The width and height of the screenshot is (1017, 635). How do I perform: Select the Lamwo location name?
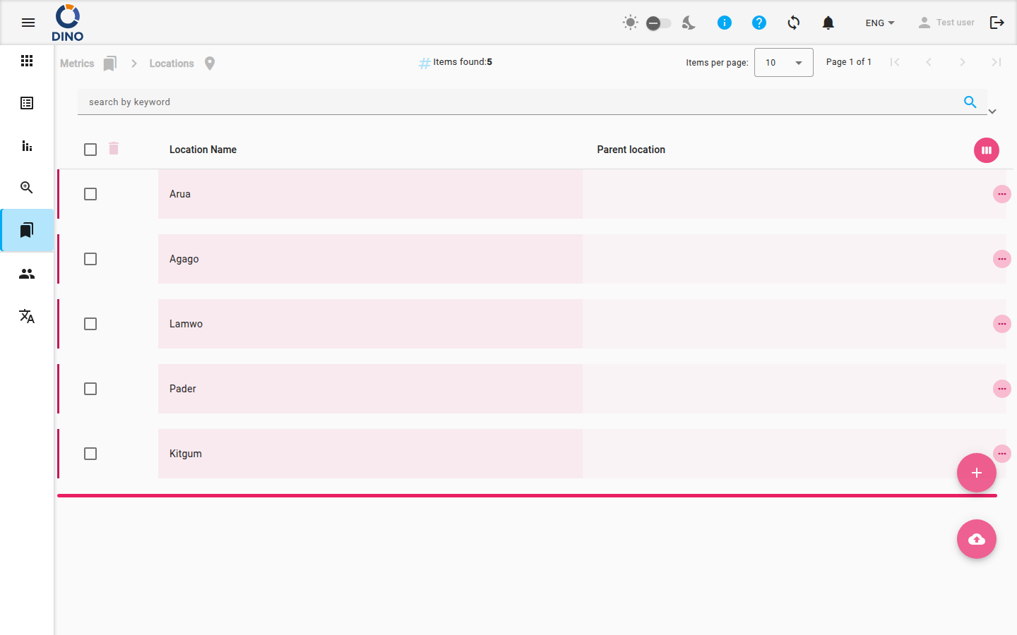pos(186,324)
